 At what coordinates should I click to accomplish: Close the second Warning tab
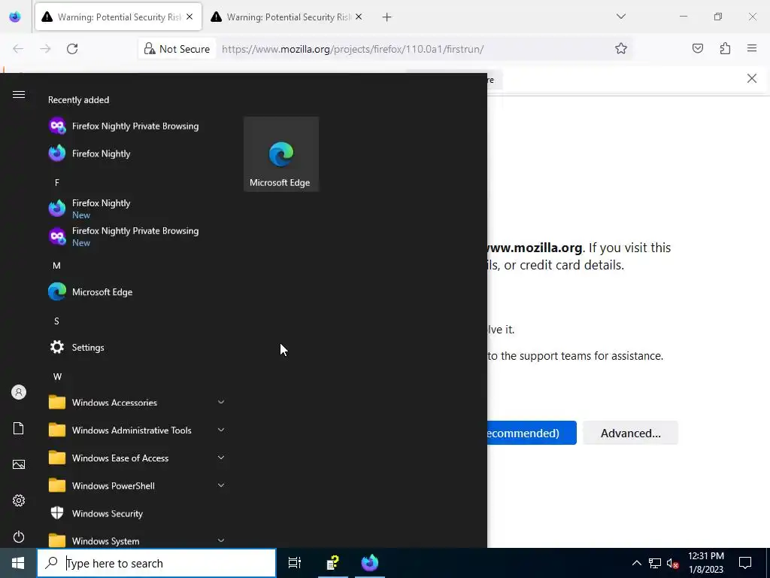(x=359, y=17)
